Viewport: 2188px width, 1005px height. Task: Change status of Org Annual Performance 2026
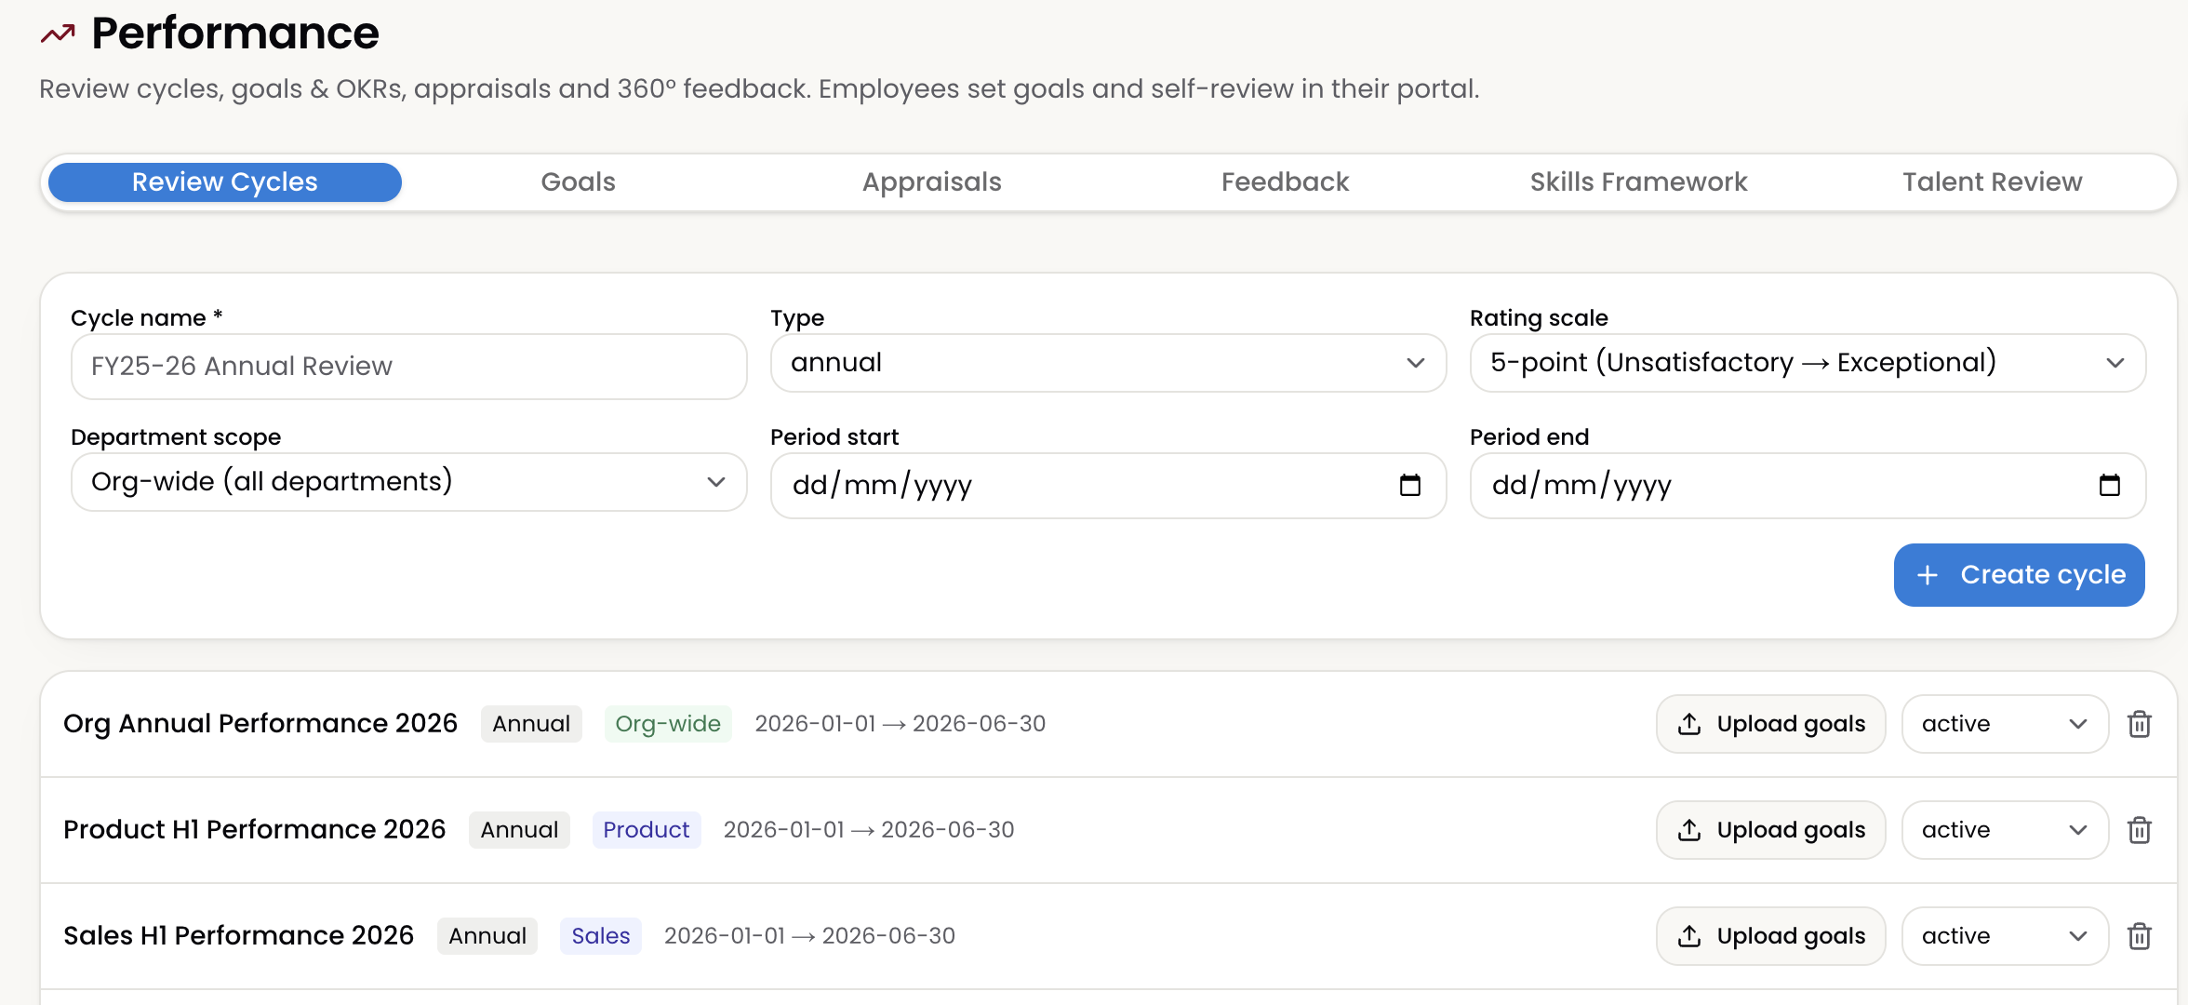click(x=2006, y=724)
